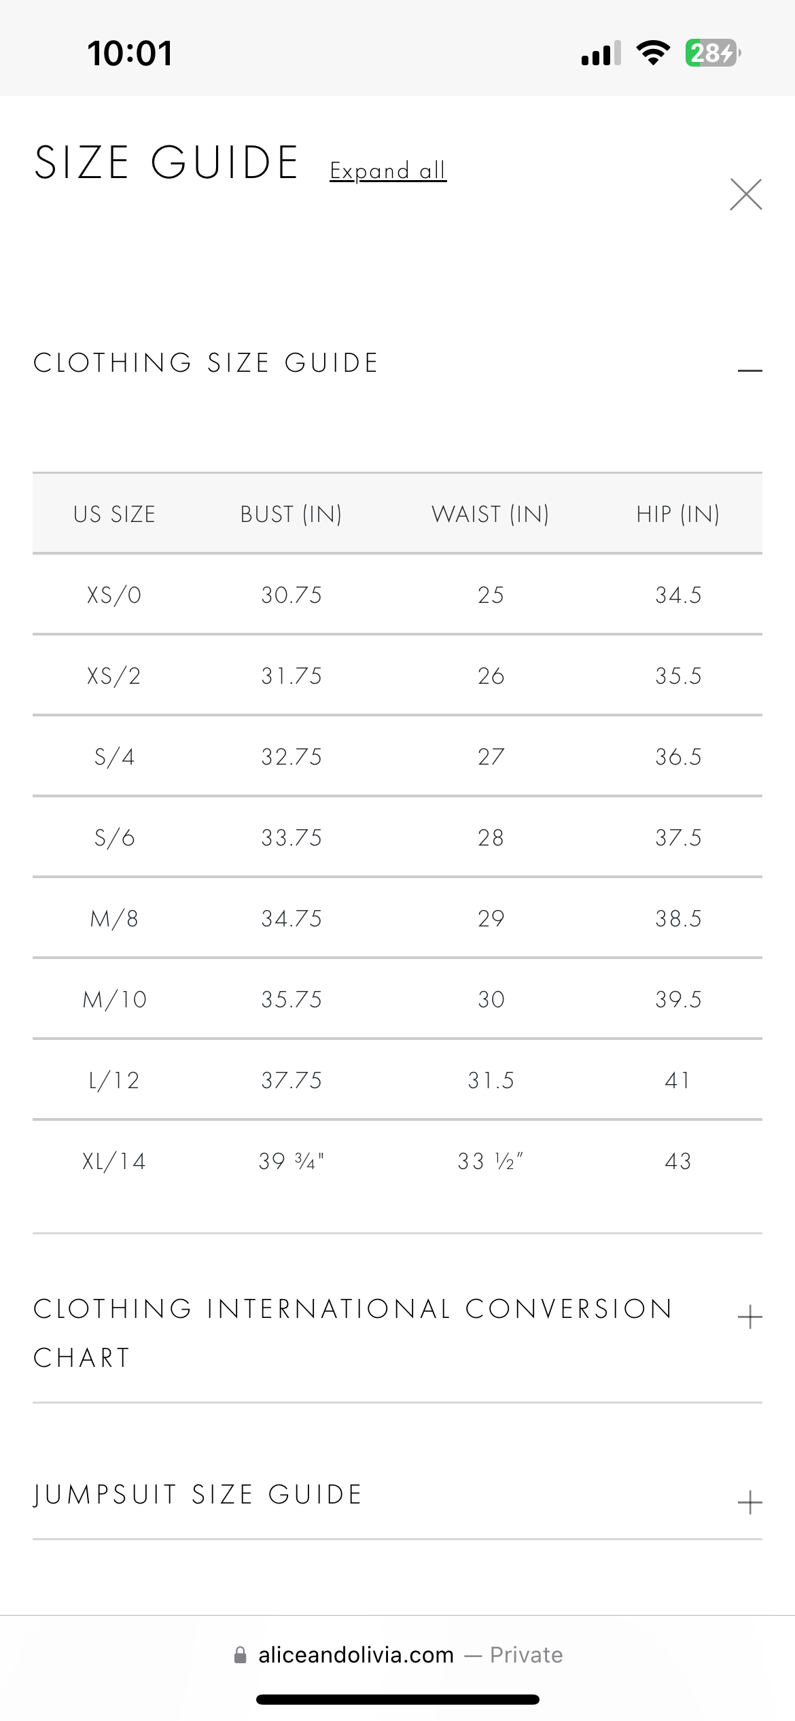Viewport: 795px width, 1721px height.
Task: Tap the XL/14 size row label
Action: (114, 1162)
